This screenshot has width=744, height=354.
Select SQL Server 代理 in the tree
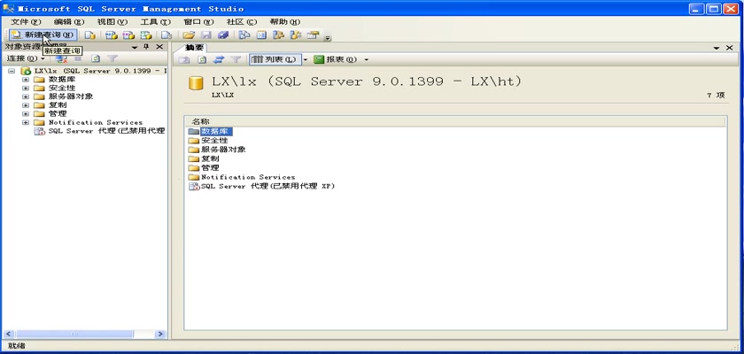106,131
